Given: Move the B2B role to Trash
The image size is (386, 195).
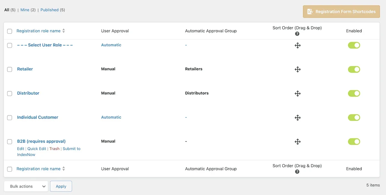Looking at the screenshot, I should (54, 148).
